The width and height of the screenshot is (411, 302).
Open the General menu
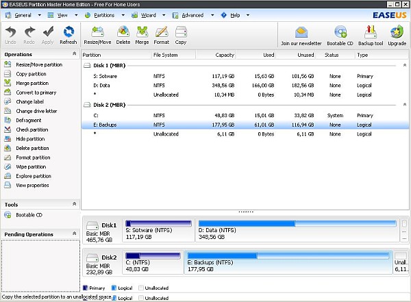(23, 15)
